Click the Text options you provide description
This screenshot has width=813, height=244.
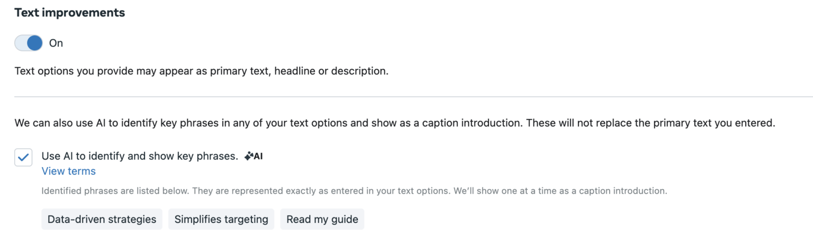point(202,70)
